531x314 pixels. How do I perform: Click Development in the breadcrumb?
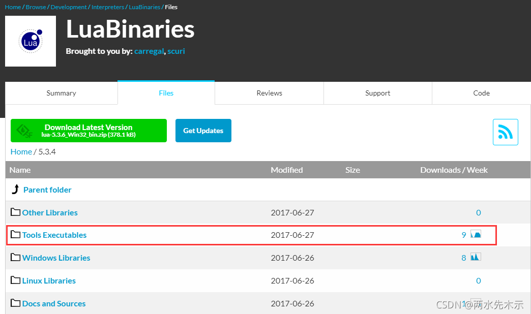pos(69,7)
